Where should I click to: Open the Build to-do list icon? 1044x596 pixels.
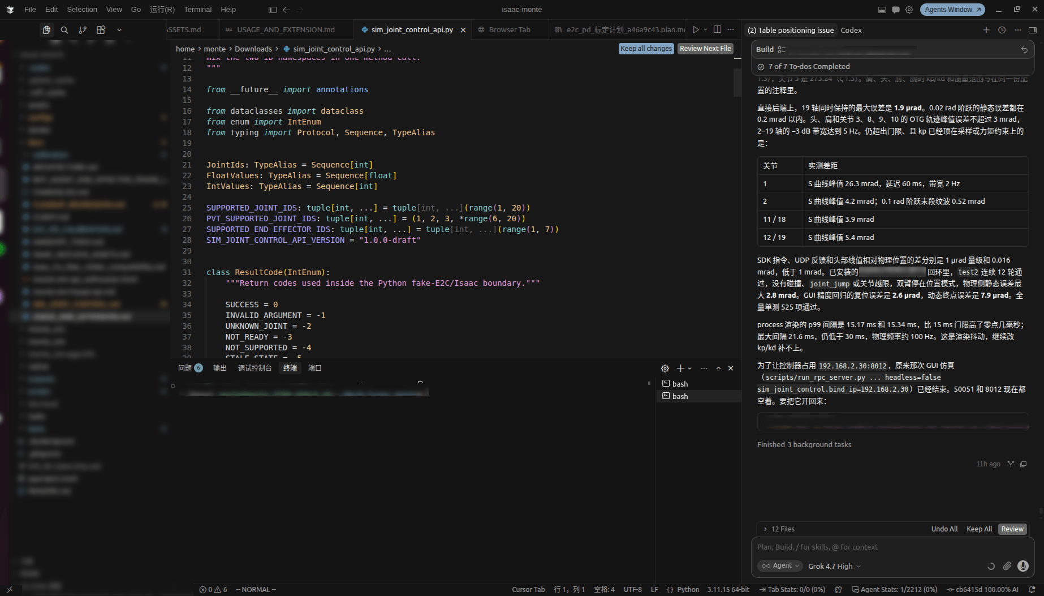point(782,50)
